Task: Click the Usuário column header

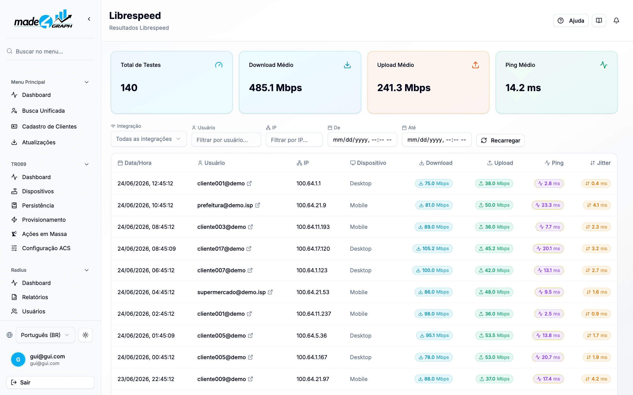Action: coord(211,163)
